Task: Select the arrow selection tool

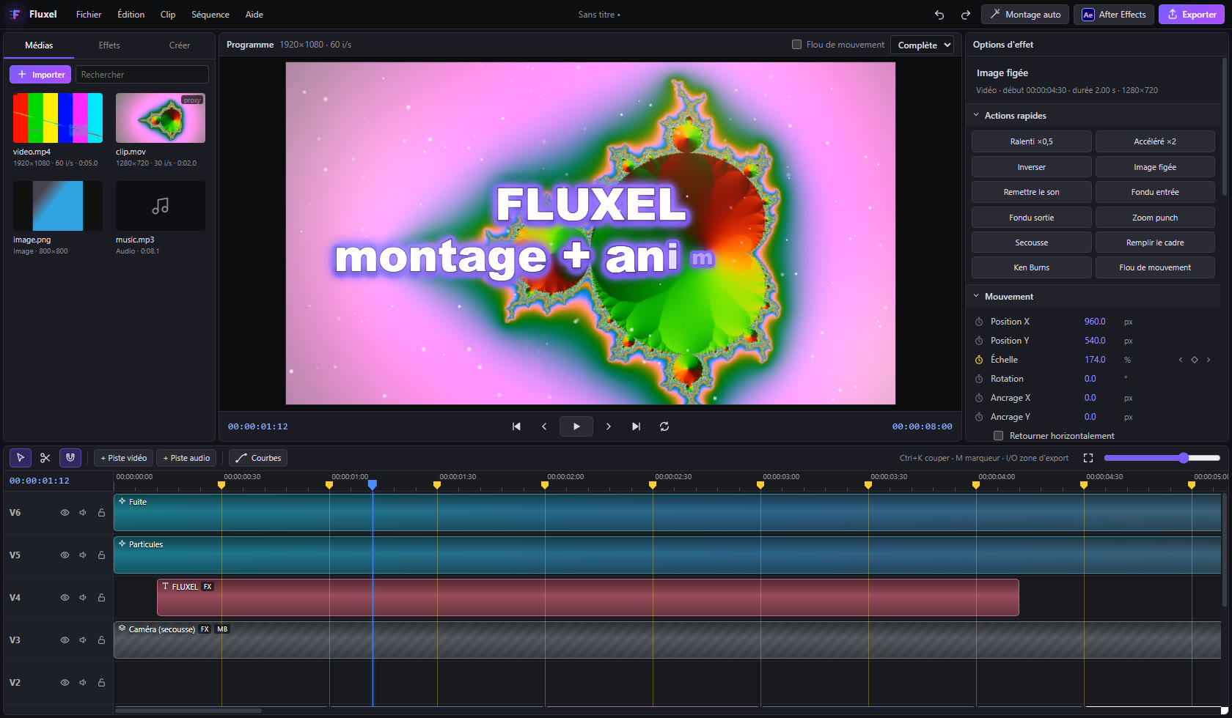Action: click(21, 458)
